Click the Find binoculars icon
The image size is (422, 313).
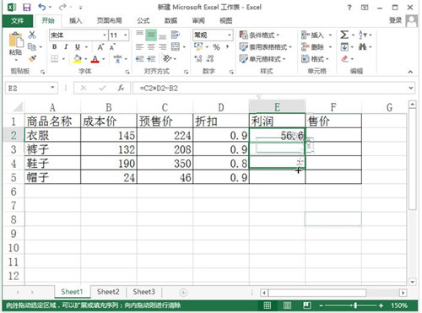click(x=363, y=46)
